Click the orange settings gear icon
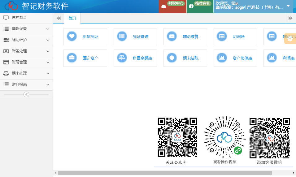 coord(290,39)
